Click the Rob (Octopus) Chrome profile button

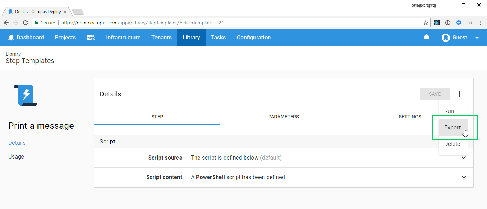[x=424, y=5]
